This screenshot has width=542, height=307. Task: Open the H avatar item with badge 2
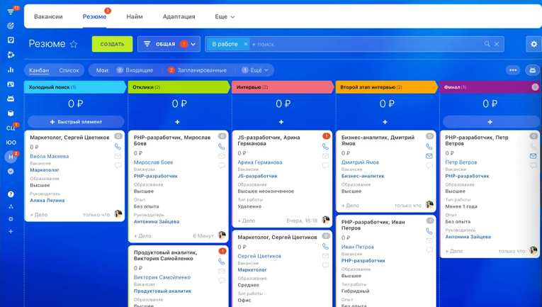[11, 157]
